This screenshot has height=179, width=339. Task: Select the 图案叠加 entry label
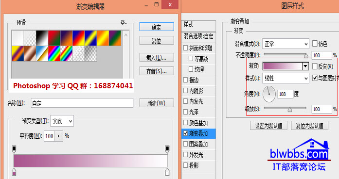(198, 144)
